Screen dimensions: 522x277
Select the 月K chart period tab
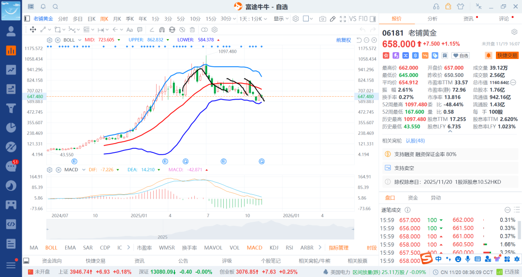pyautogui.click(x=117, y=19)
